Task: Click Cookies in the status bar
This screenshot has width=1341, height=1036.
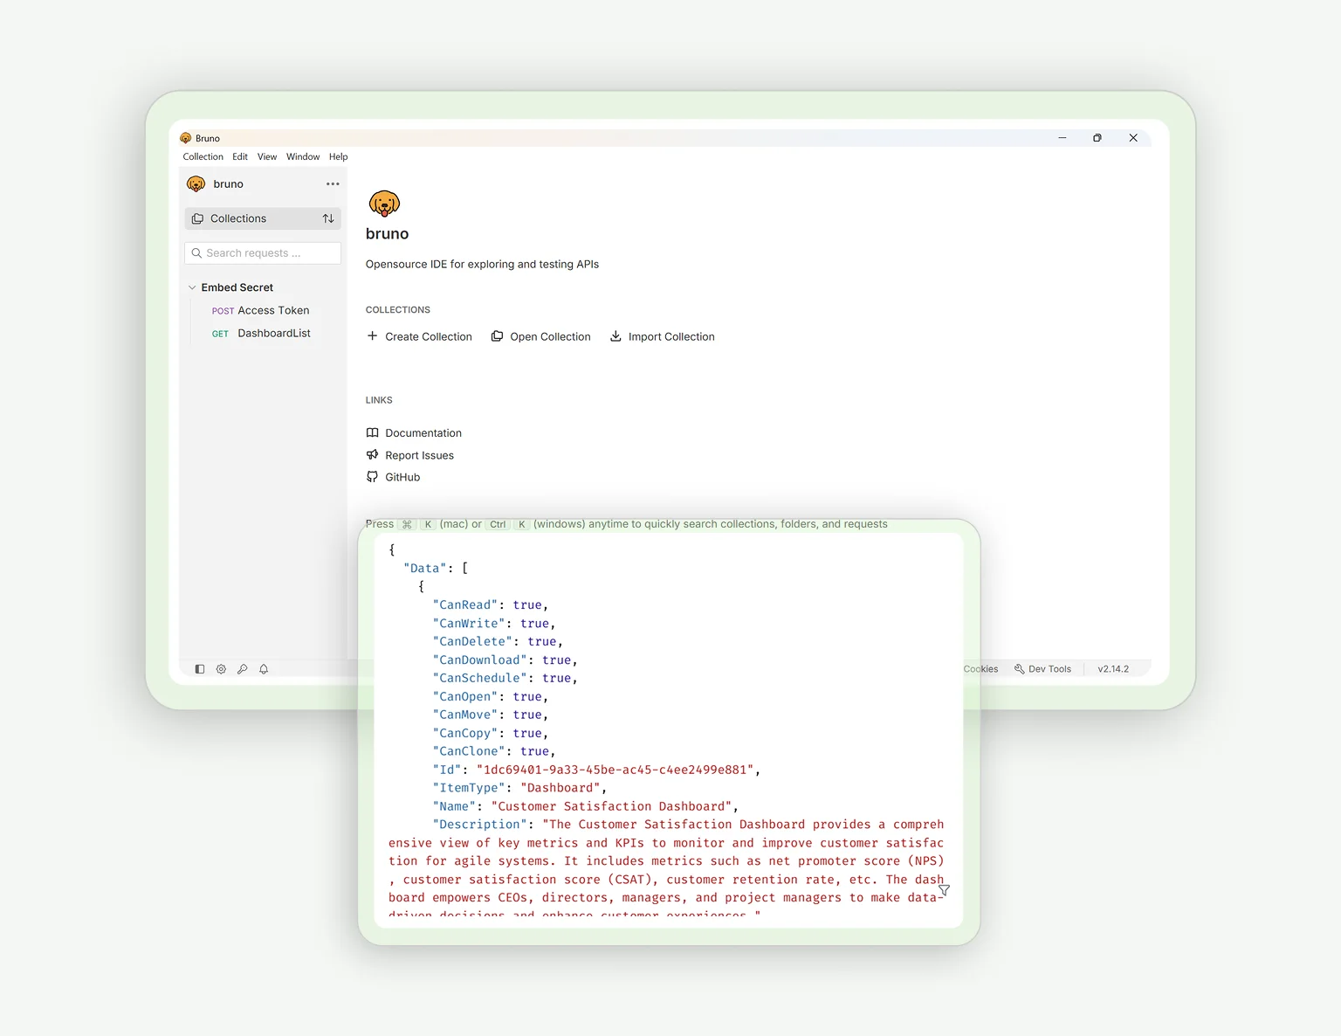Action: 980,669
